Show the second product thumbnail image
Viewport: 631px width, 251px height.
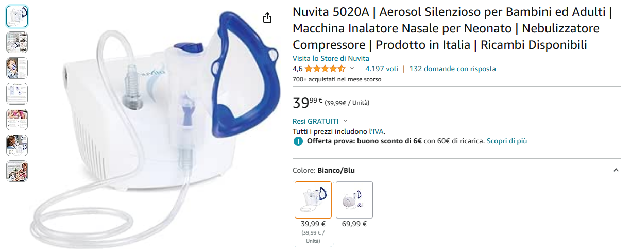(x=17, y=42)
